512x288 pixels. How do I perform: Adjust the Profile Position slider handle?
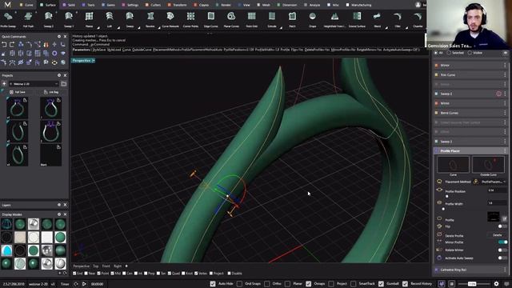pyautogui.click(x=446, y=196)
